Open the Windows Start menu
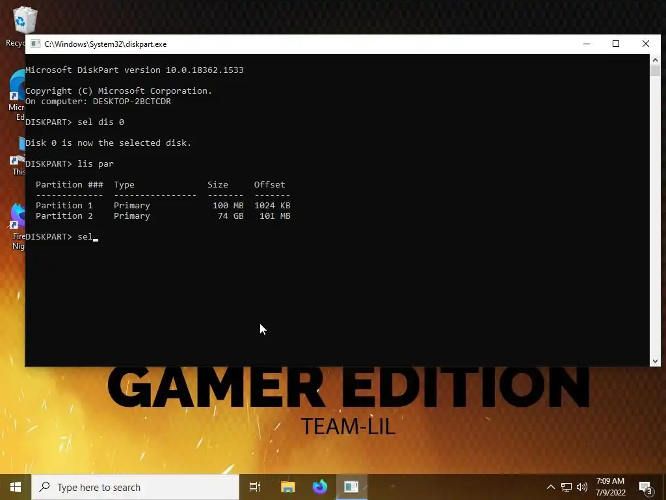The image size is (666, 500). 16,487
